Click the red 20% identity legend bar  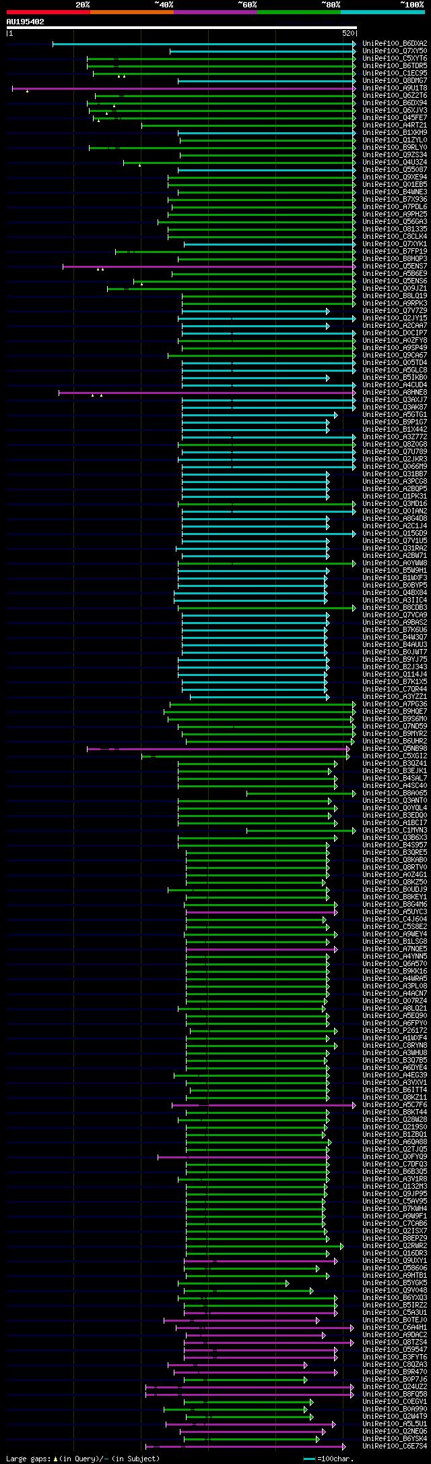coord(48,12)
